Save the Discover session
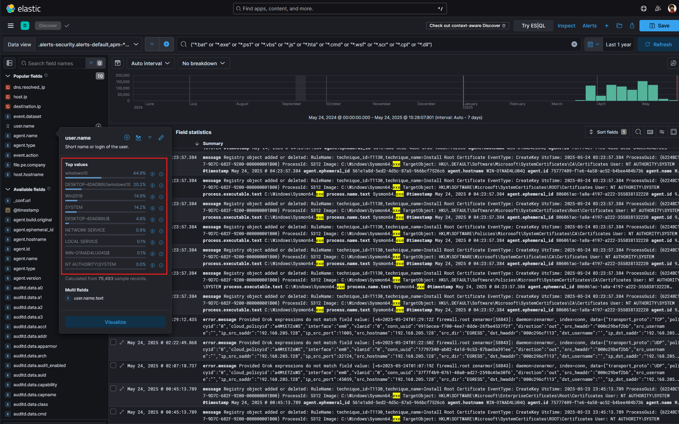This screenshot has height=424, width=679. [659, 26]
